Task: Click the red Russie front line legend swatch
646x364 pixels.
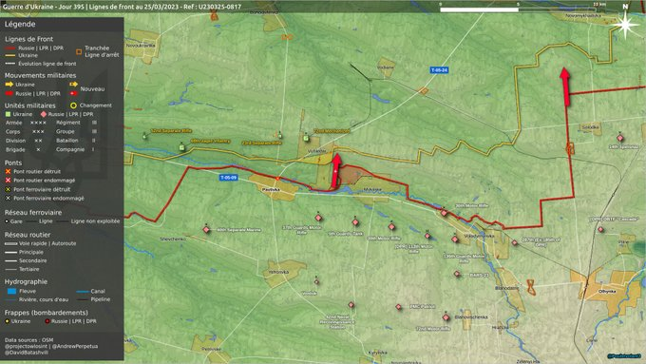Action: point(9,48)
